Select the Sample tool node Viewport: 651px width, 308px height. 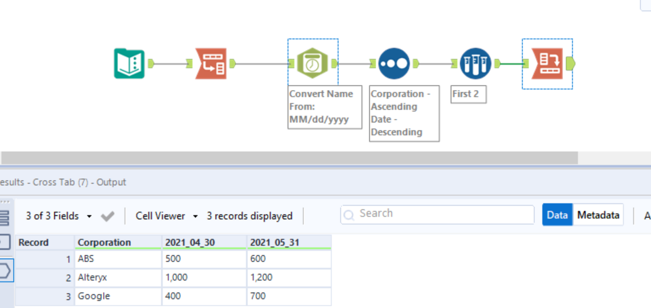click(476, 63)
